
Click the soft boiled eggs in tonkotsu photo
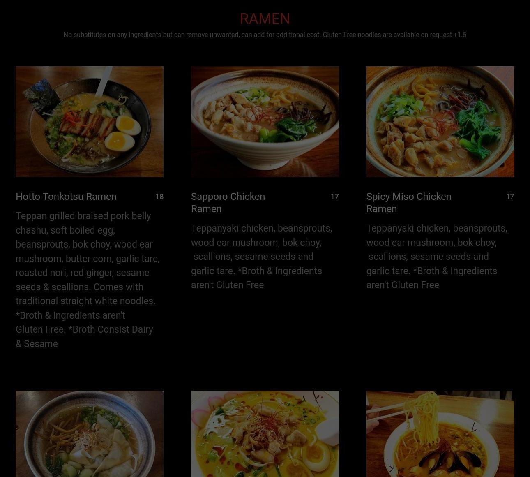click(x=122, y=134)
